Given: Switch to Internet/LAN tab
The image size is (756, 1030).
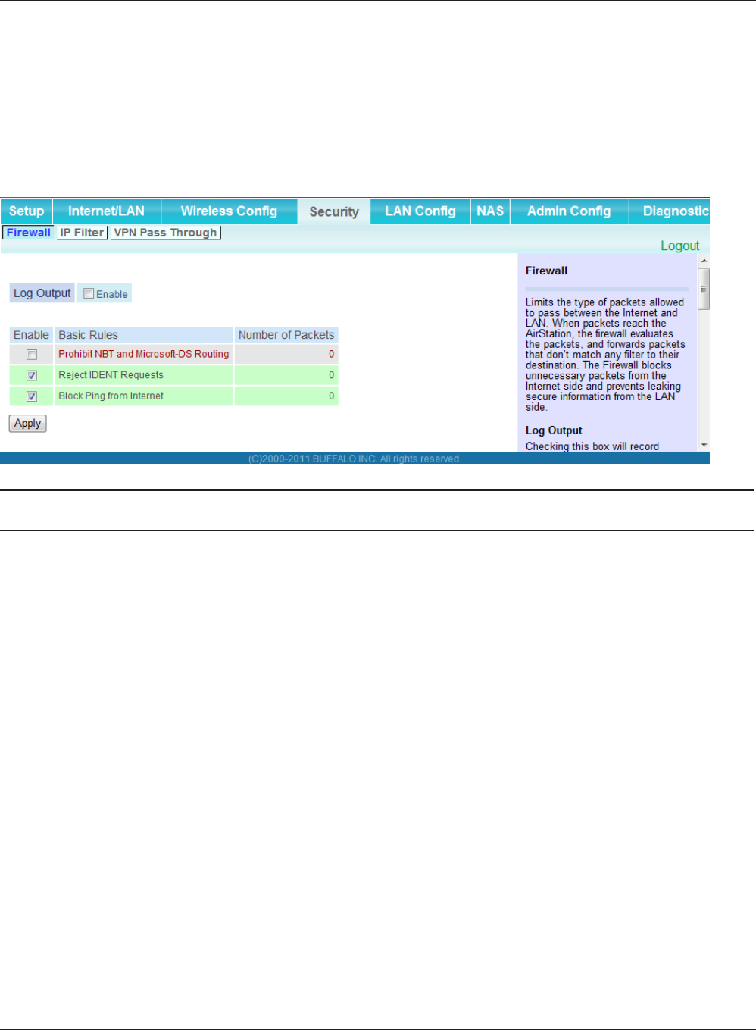Looking at the screenshot, I should click(106, 211).
